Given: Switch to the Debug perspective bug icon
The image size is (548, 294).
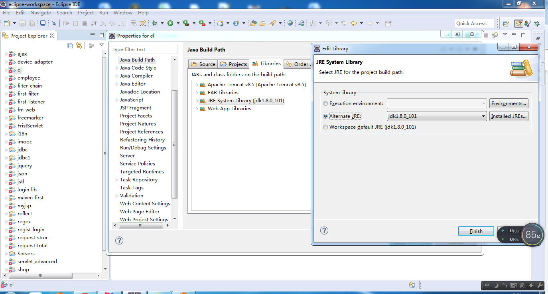Looking at the screenshot, I should click(x=537, y=24).
